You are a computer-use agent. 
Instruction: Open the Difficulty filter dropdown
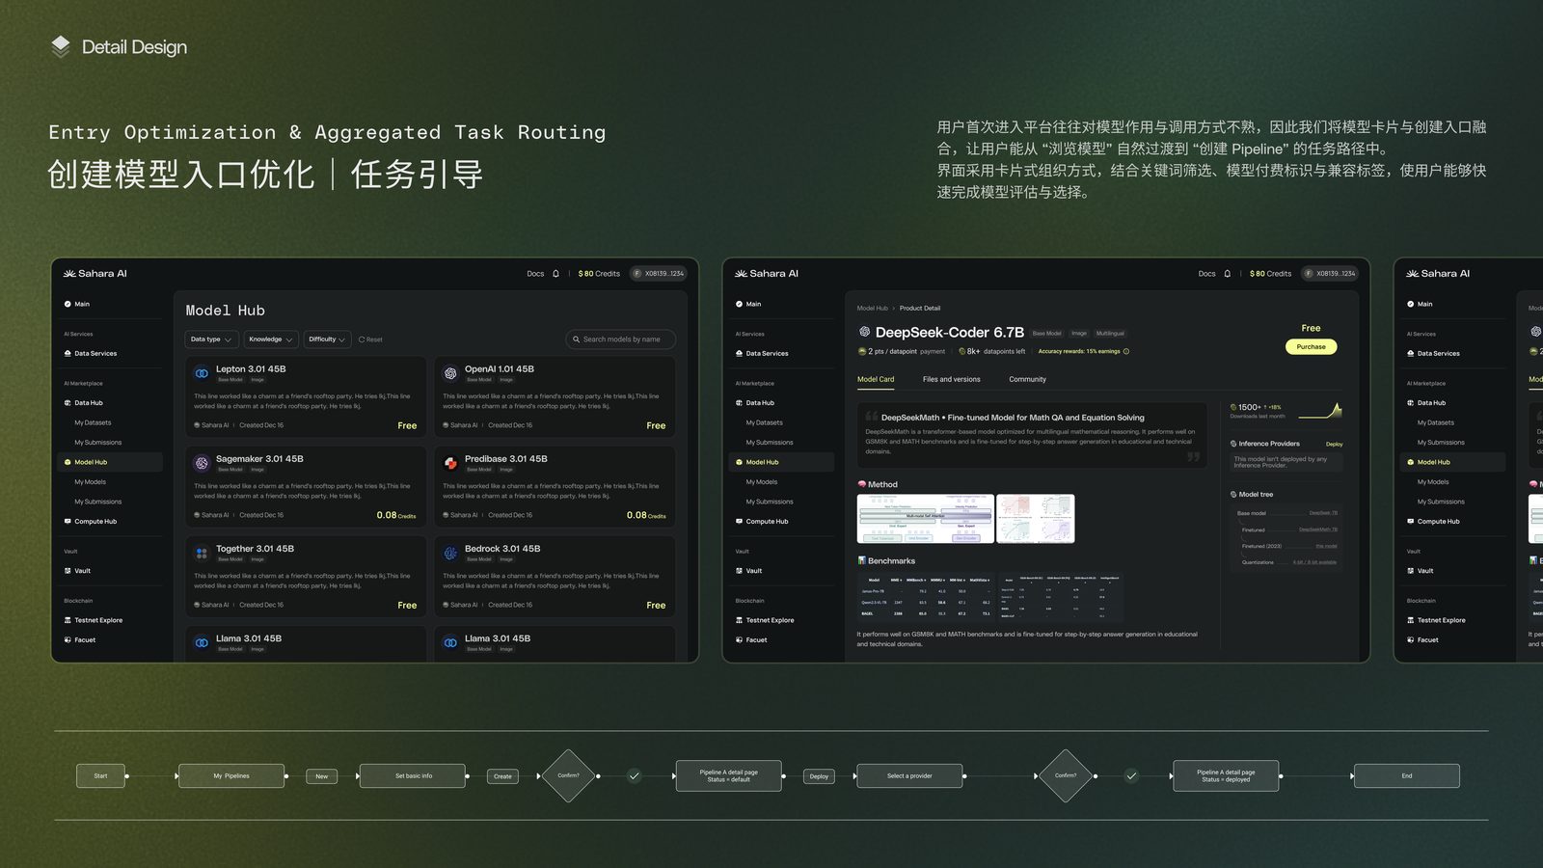click(x=327, y=339)
